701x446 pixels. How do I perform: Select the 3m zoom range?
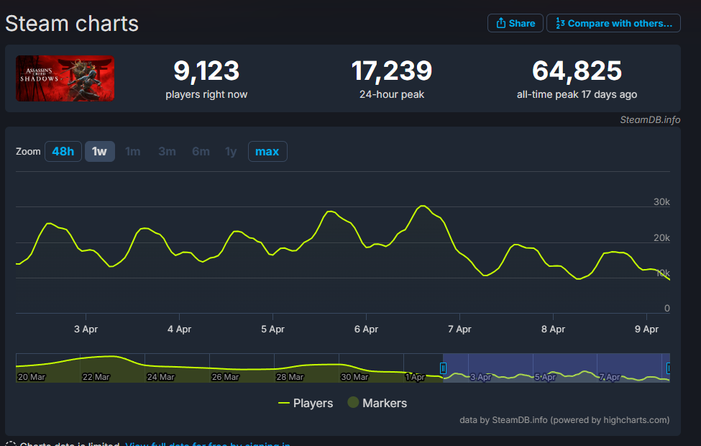pyautogui.click(x=167, y=152)
